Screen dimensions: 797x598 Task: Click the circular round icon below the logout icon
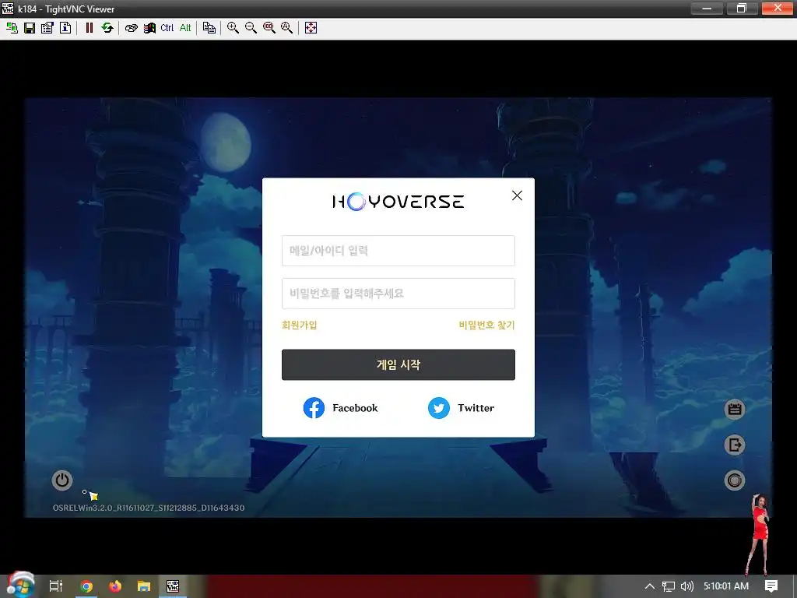coord(734,480)
